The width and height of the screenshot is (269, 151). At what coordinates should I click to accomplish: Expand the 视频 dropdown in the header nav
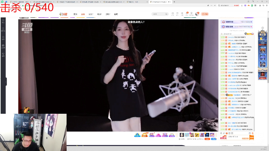pos(99,14)
